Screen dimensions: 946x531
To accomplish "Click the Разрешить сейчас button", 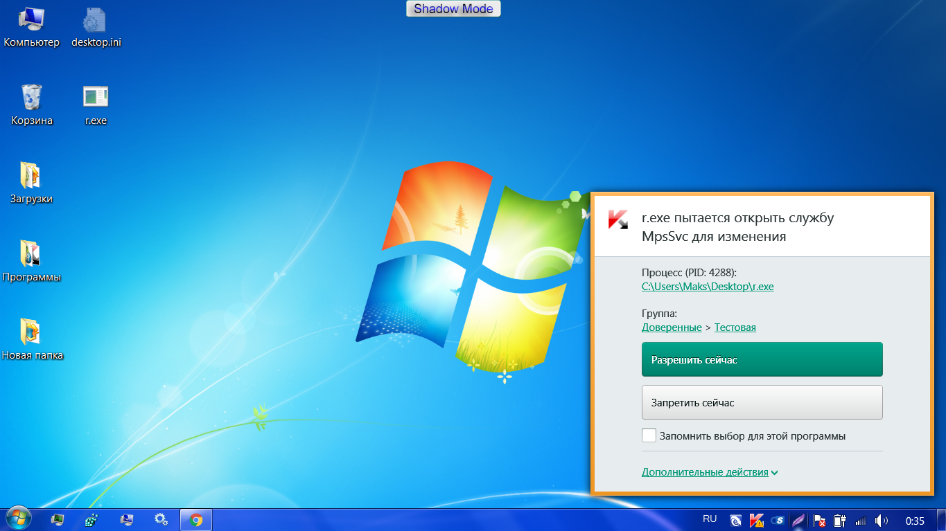I will coord(762,359).
